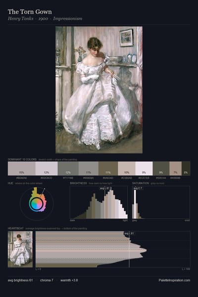The height and width of the screenshot is (297, 198).
Task: Click the HUE section label
Action: (10, 183)
